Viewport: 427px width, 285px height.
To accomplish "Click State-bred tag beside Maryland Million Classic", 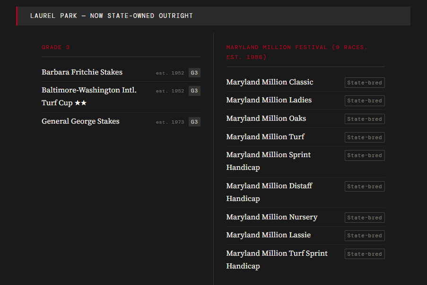I will point(365,83).
